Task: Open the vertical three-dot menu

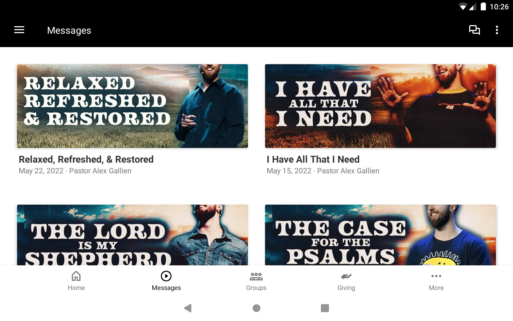Action: pyautogui.click(x=497, y=30)
